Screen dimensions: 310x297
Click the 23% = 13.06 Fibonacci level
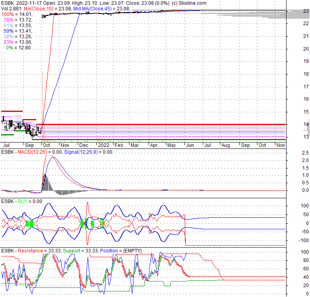pos(18,42)
